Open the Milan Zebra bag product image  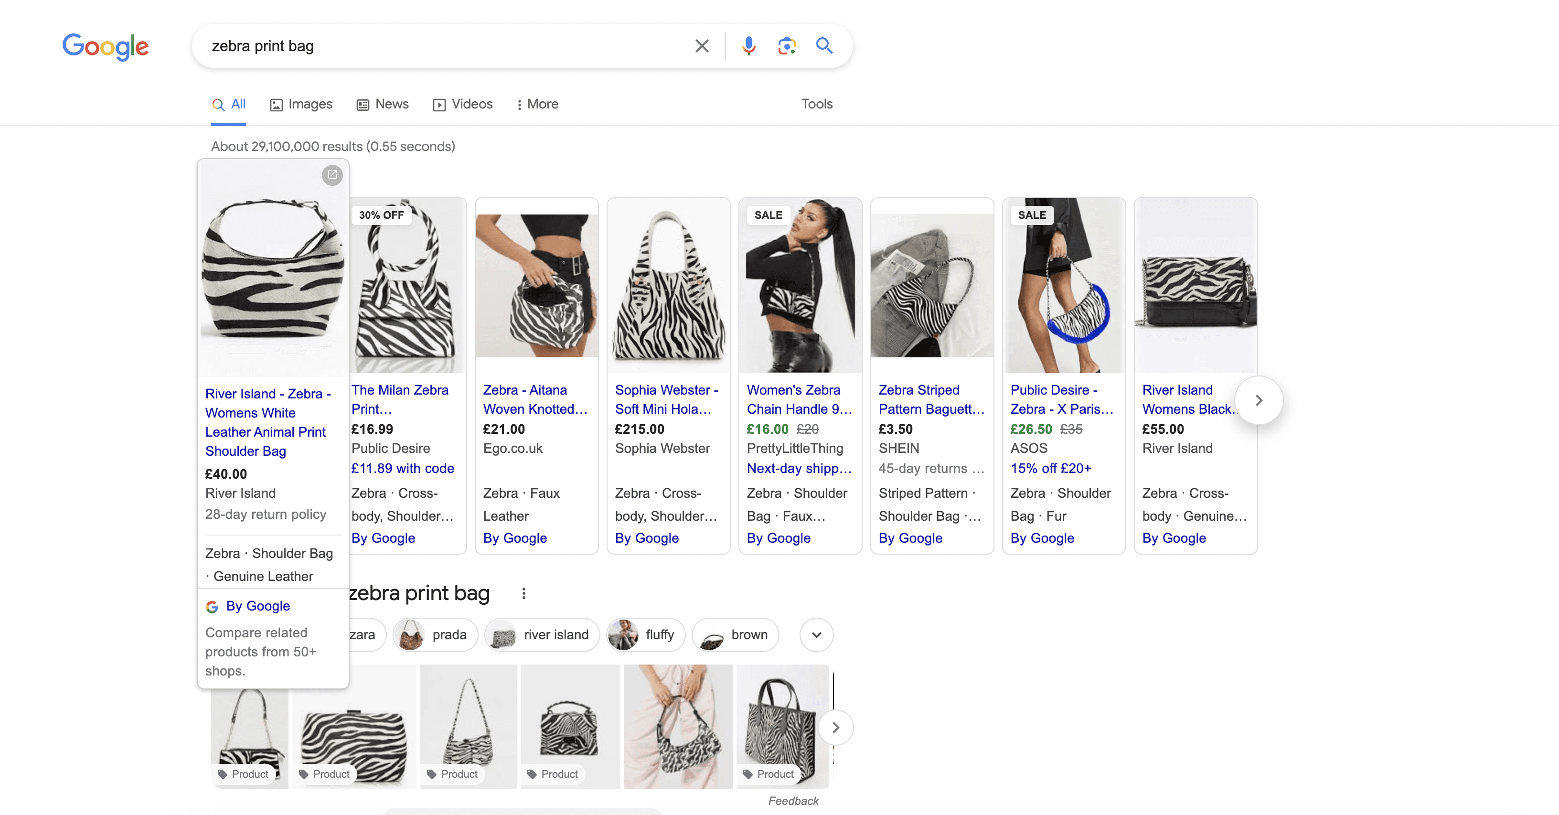click(x=408, y=285)
